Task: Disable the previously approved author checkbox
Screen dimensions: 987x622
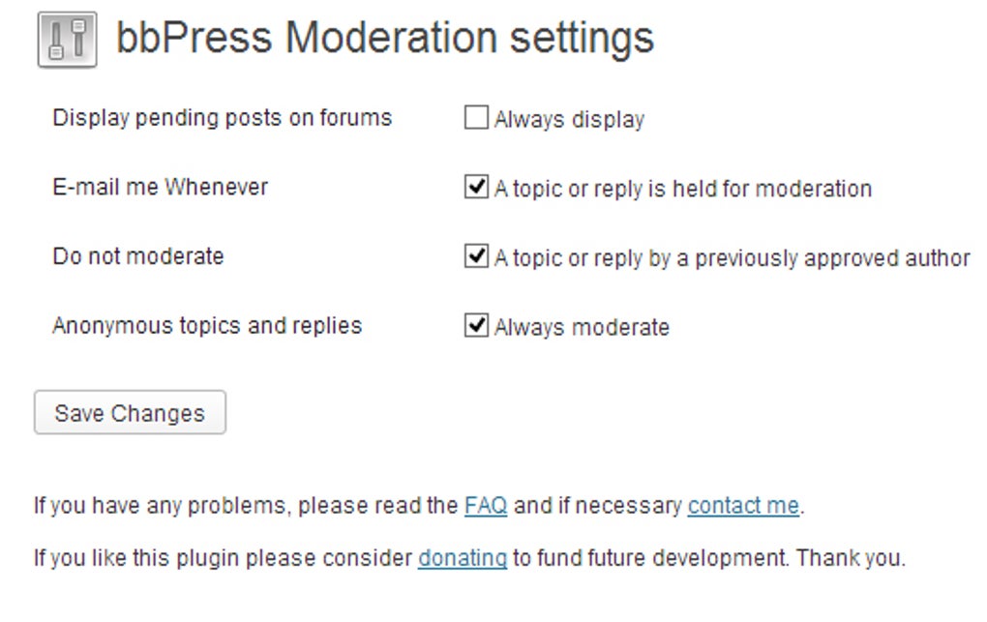Action: (475, 256)
